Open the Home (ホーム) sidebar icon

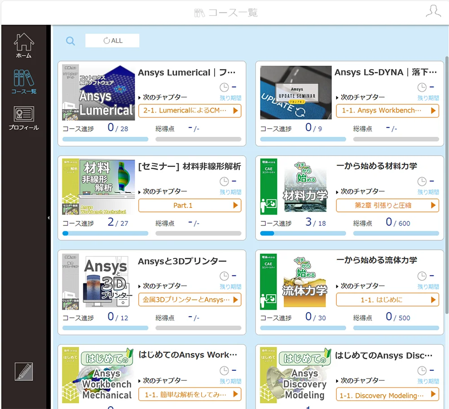coord(24,45)
